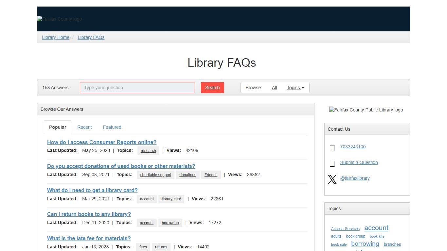The width and height of the screenshot is (447, 251).
Task: Open the Consumer Reports FAQ article
Action: (101, 142)
